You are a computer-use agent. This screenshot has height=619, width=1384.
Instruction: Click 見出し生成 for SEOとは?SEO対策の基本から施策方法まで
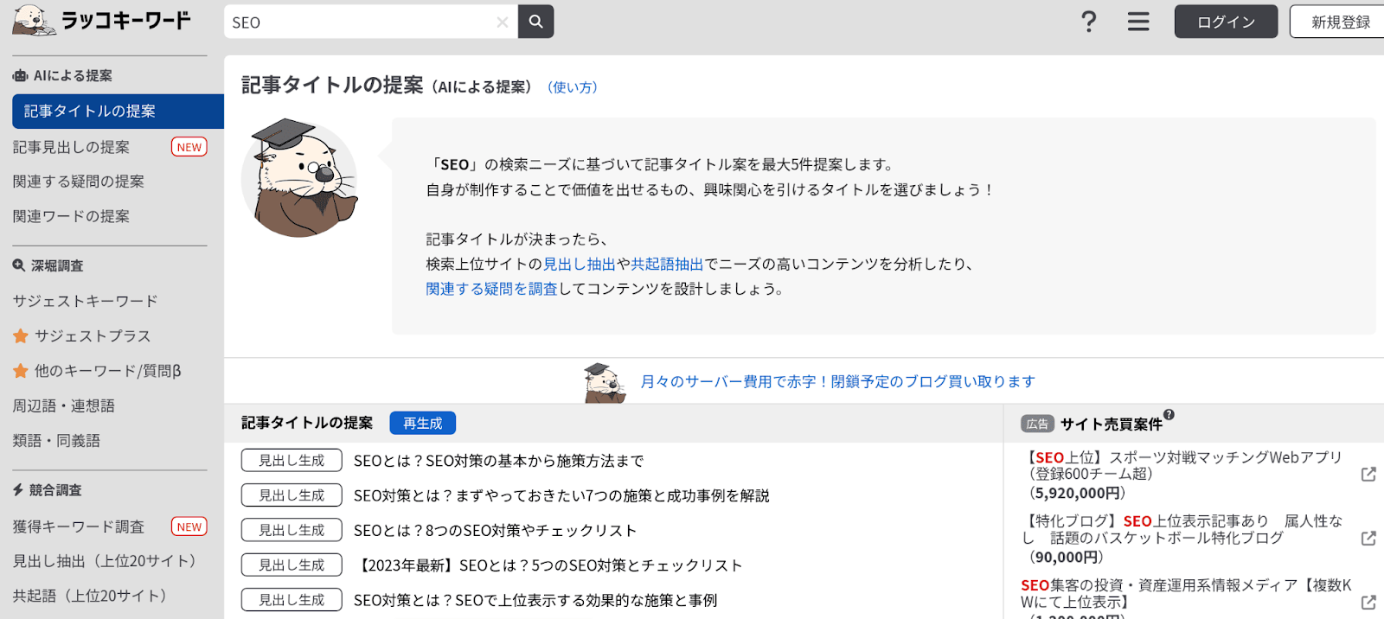point(292,461)
